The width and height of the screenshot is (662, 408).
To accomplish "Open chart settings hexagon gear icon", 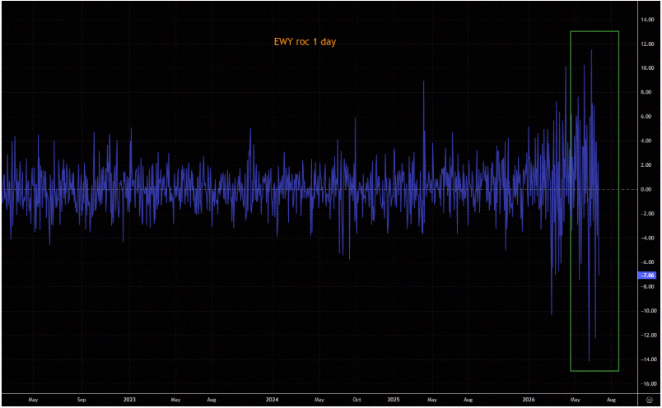I will click(x=650, y=400).
